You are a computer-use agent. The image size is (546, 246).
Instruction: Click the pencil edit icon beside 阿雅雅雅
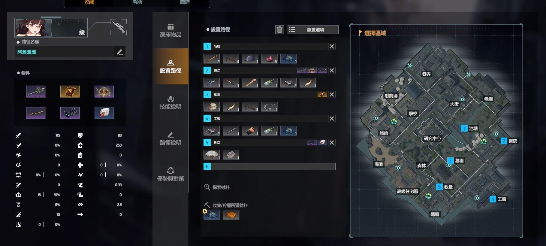point(120,52)
